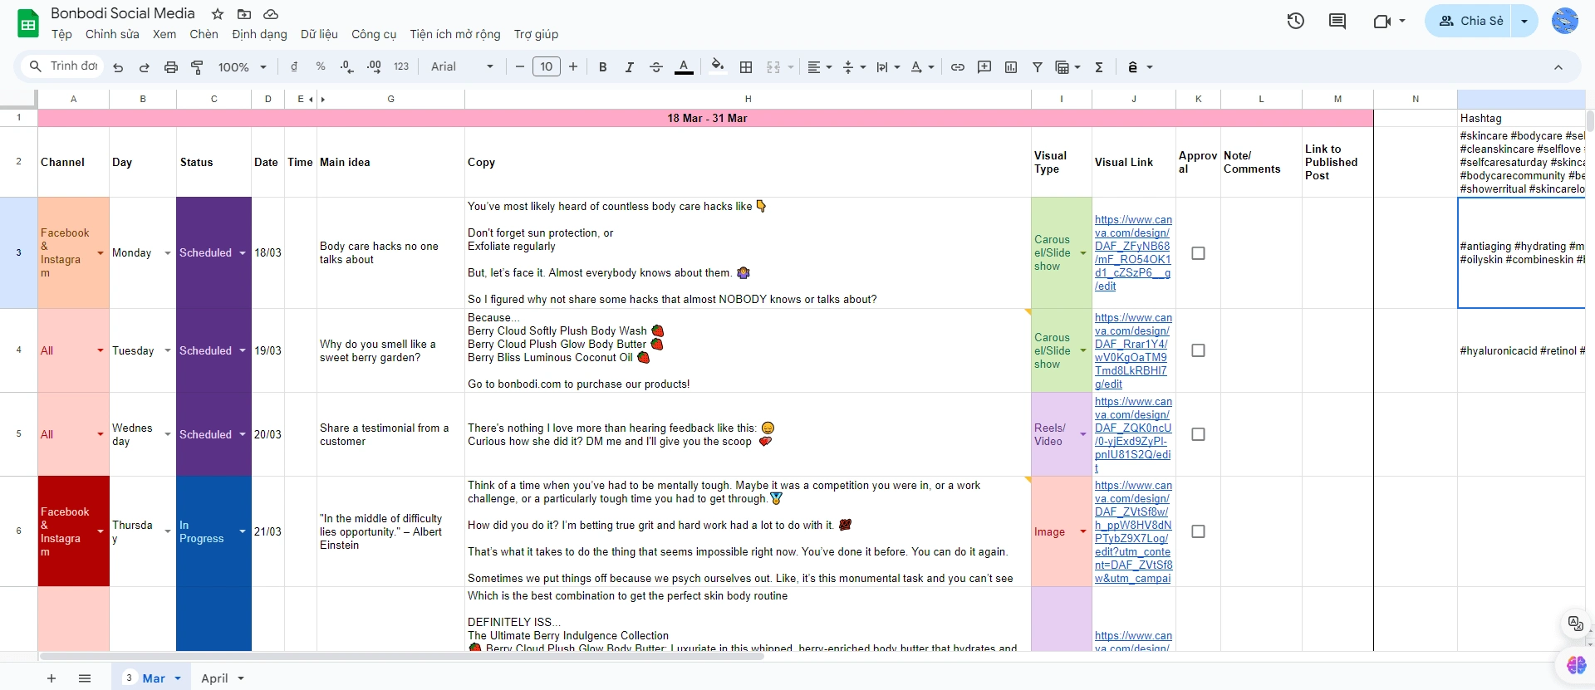Open the comments panel in the header
The height and width of the screenshot is (690, 1595).
coord(1337,21)
